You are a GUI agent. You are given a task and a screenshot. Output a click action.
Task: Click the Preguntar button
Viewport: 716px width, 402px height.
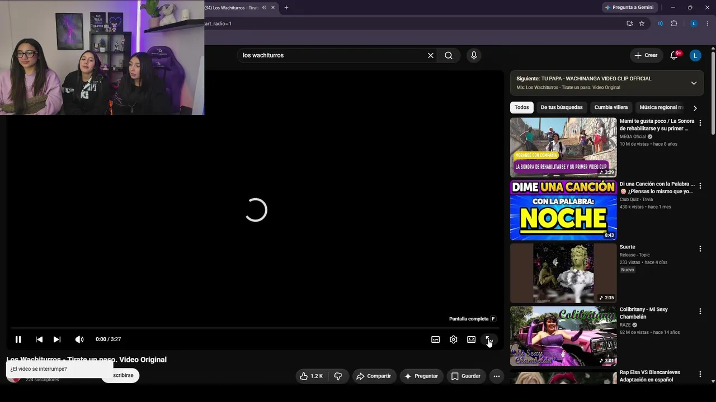point(421,376)
